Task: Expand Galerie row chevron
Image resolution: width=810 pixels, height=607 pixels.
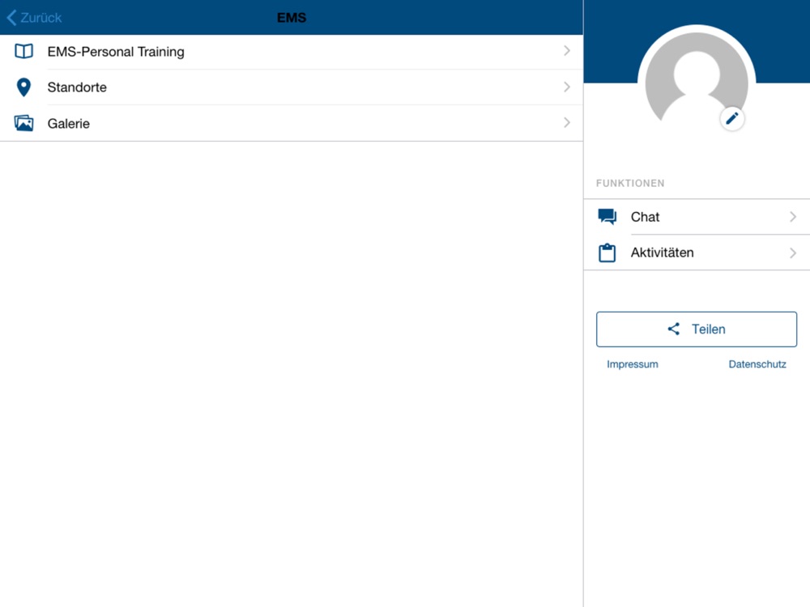Action: [567, 122]
